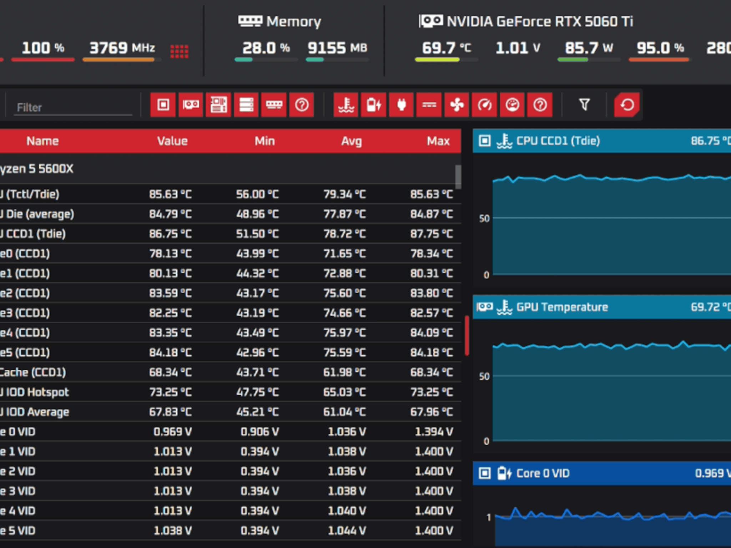Click the 85.7 W GPU power reading
This screenshot has height=548, width=731.
pyautogui.click(x=589, y=48)
